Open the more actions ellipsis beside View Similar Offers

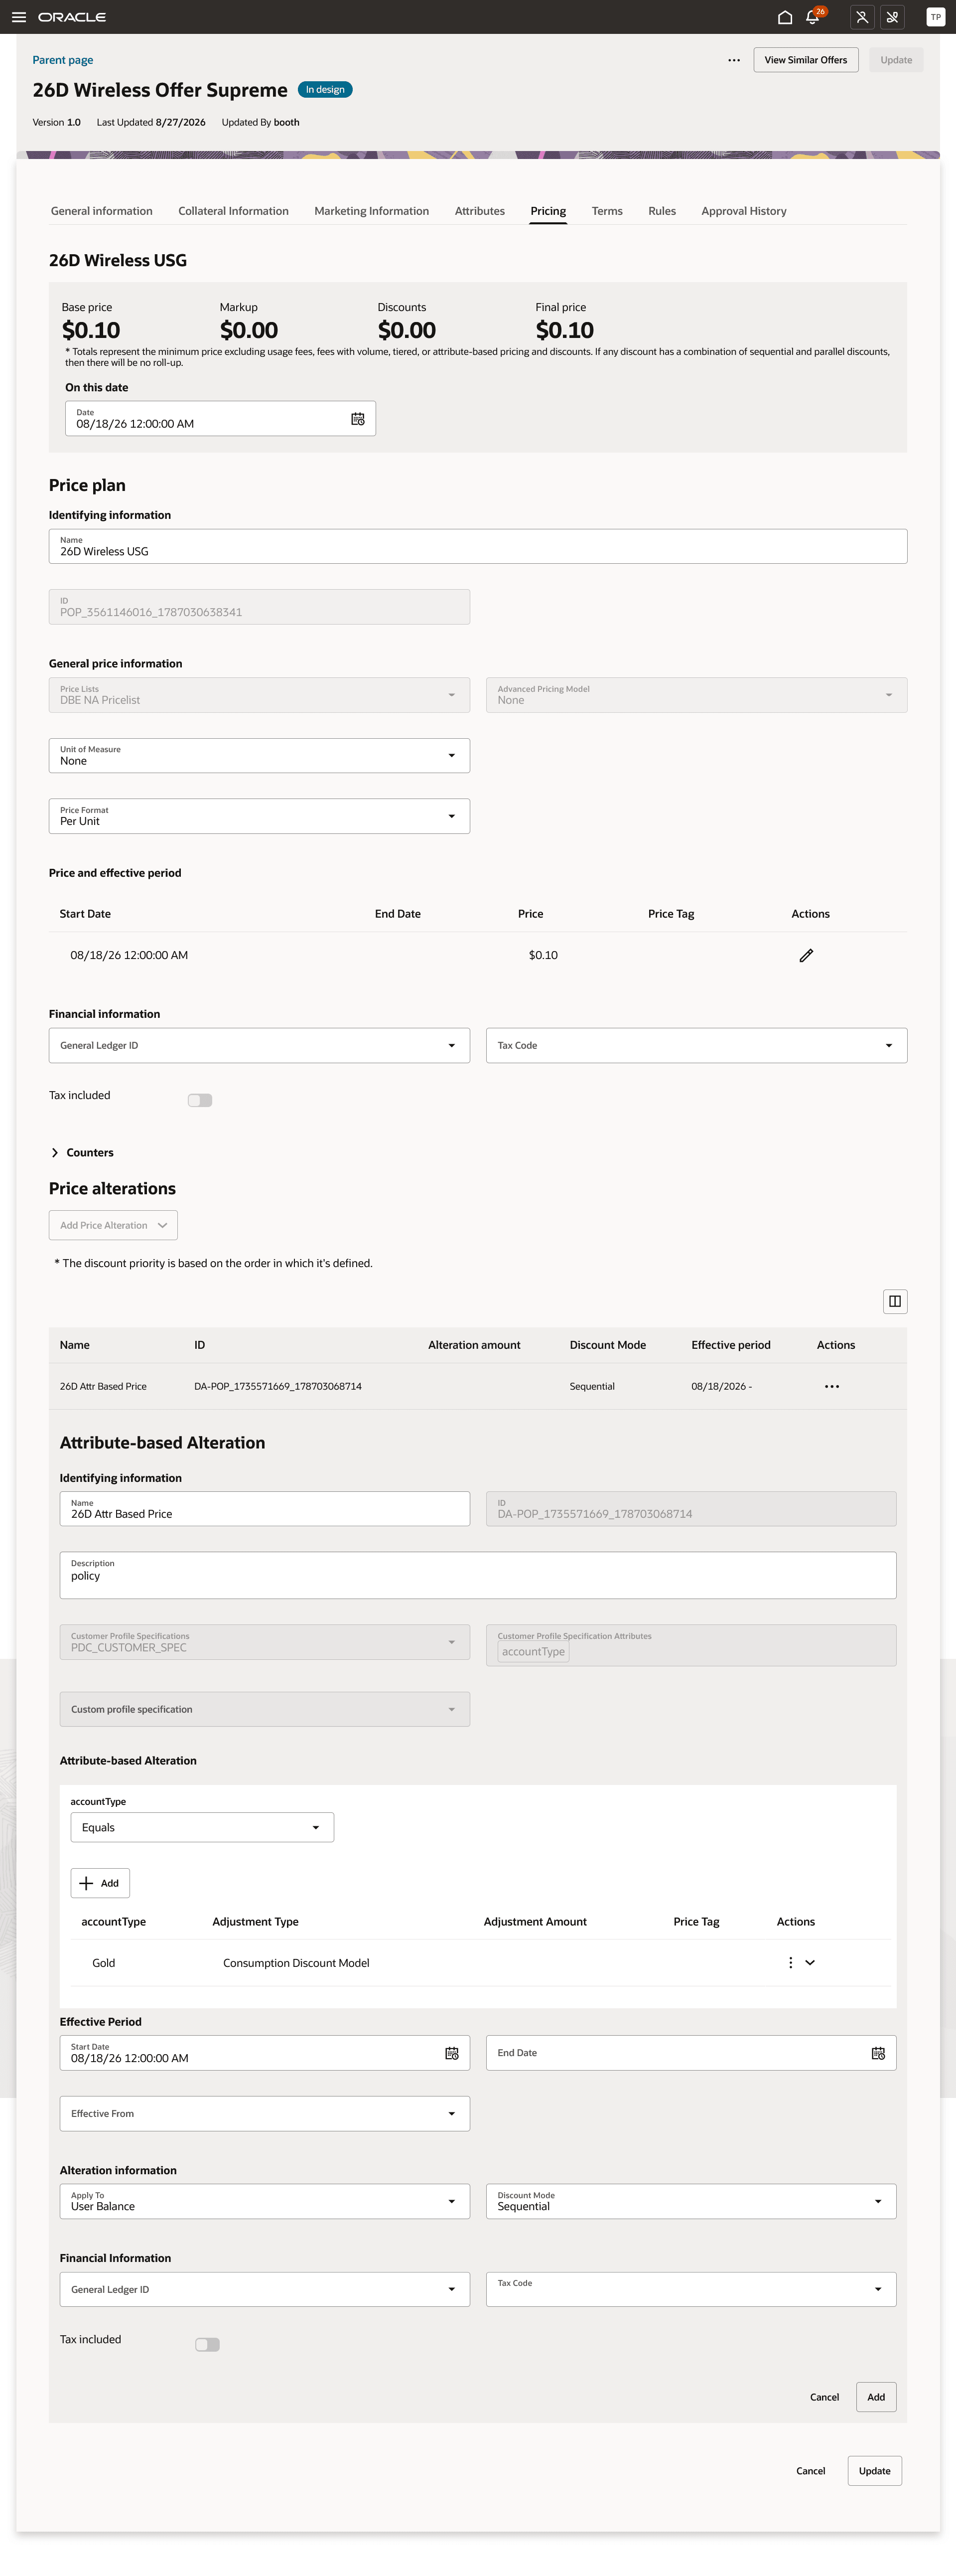(x=734, y=60)
